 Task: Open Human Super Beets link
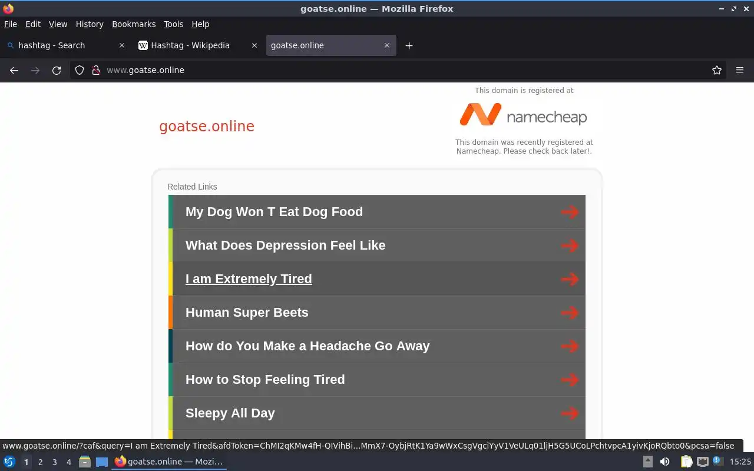[377, 313]
